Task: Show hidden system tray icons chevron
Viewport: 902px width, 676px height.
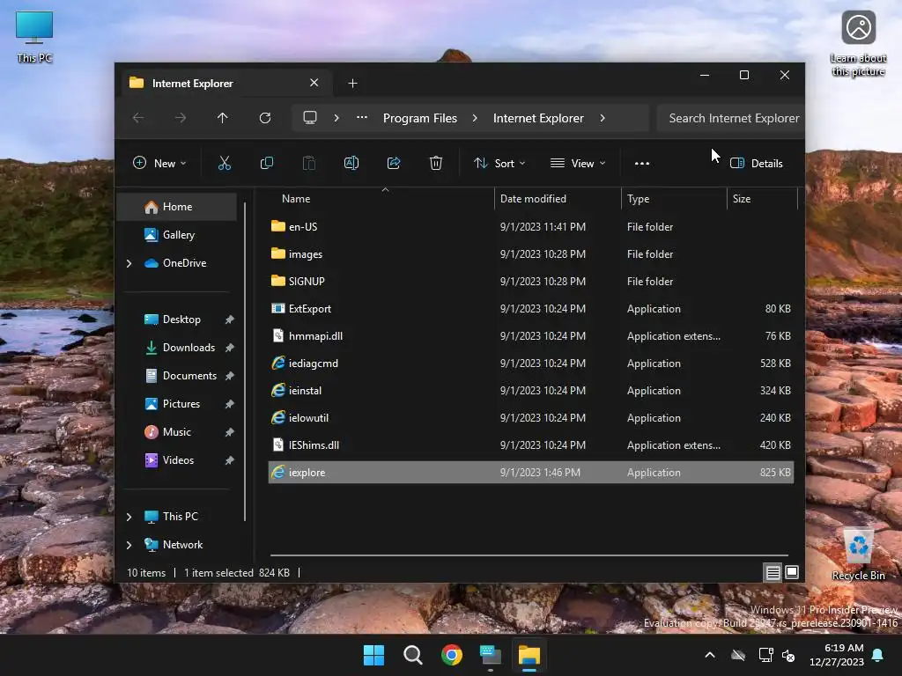Action: [x=710, y=655]
